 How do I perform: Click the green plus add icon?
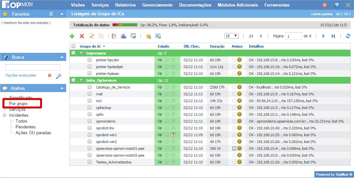(72, 36)
